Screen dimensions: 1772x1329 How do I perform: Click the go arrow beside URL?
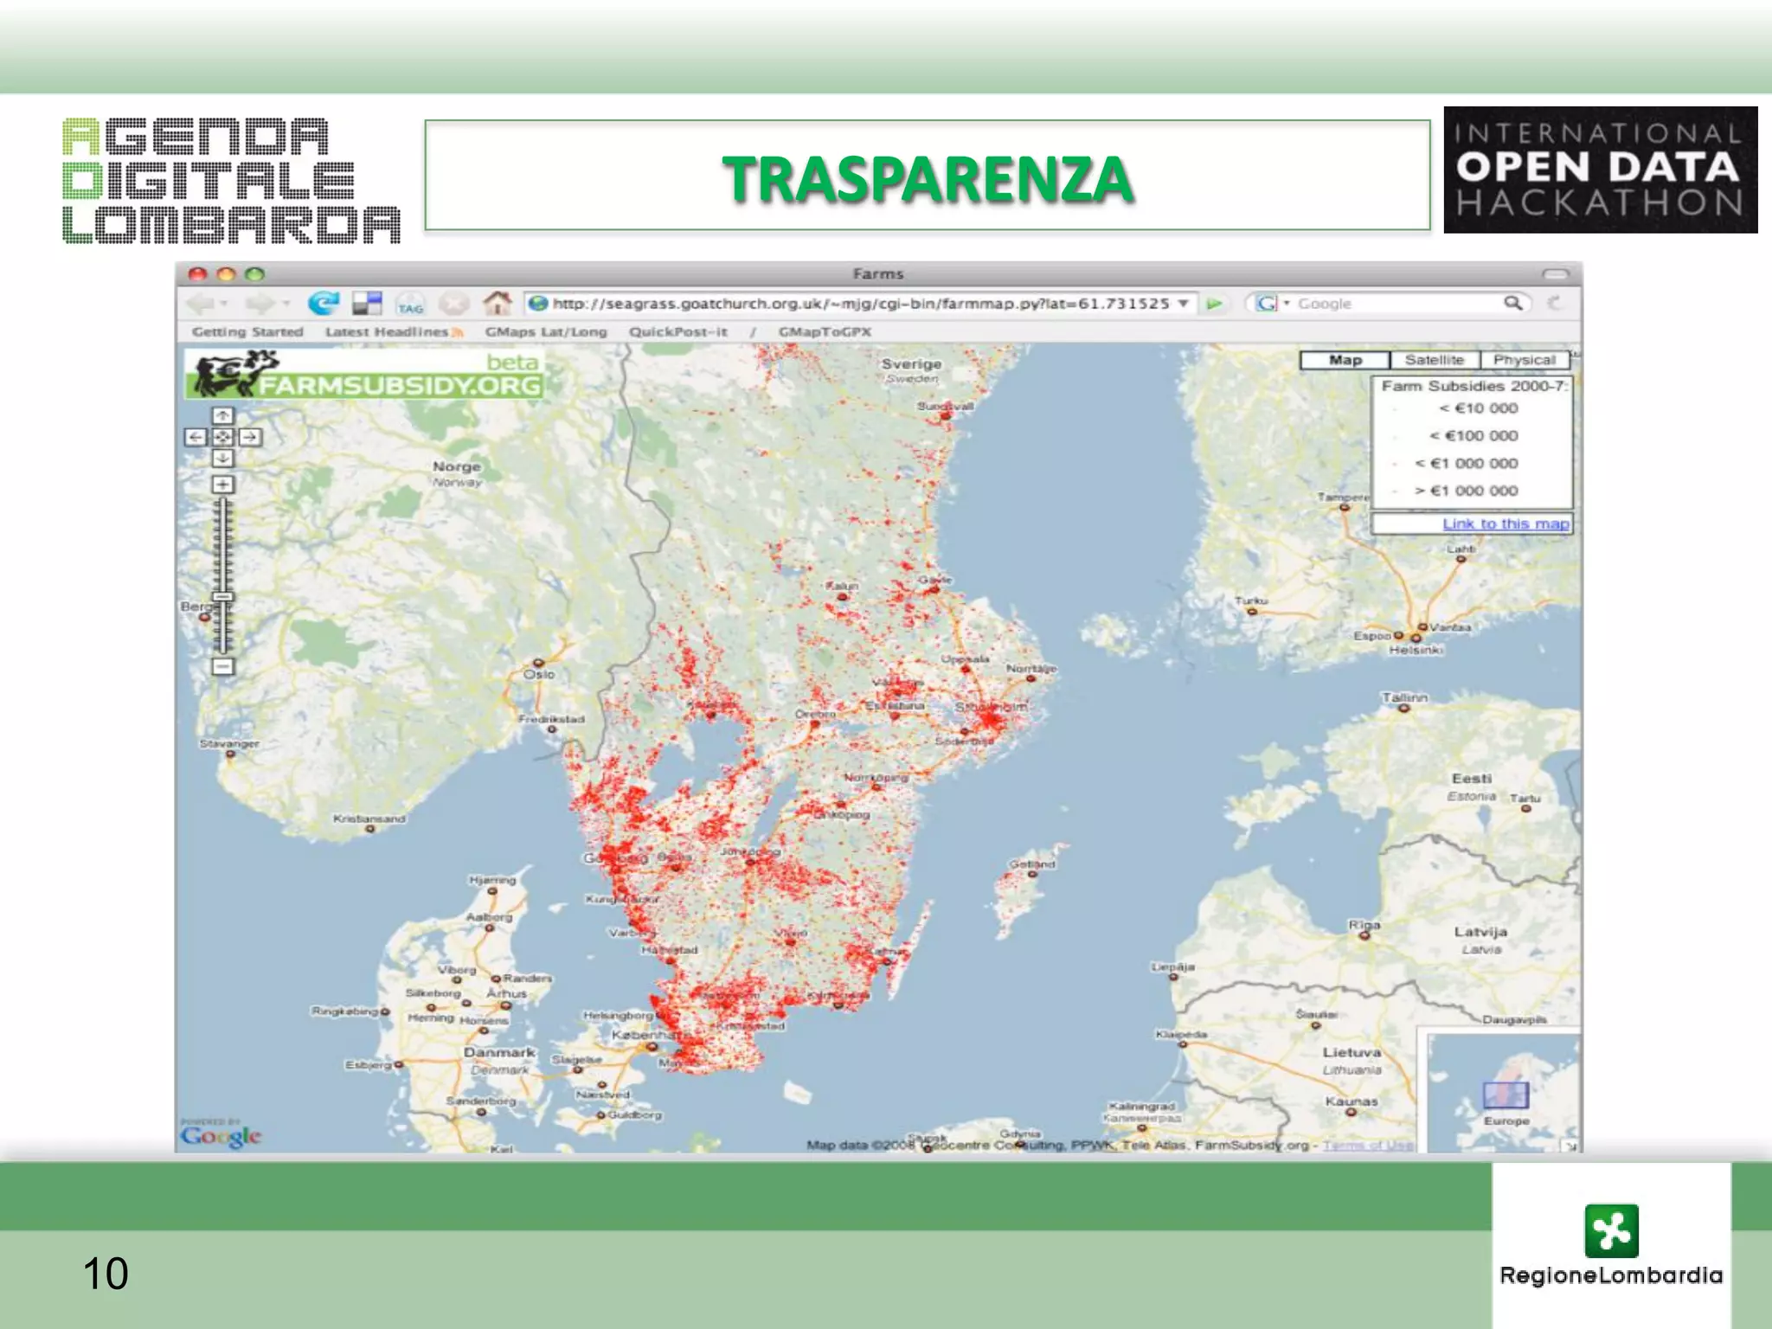click(1215, 304)
